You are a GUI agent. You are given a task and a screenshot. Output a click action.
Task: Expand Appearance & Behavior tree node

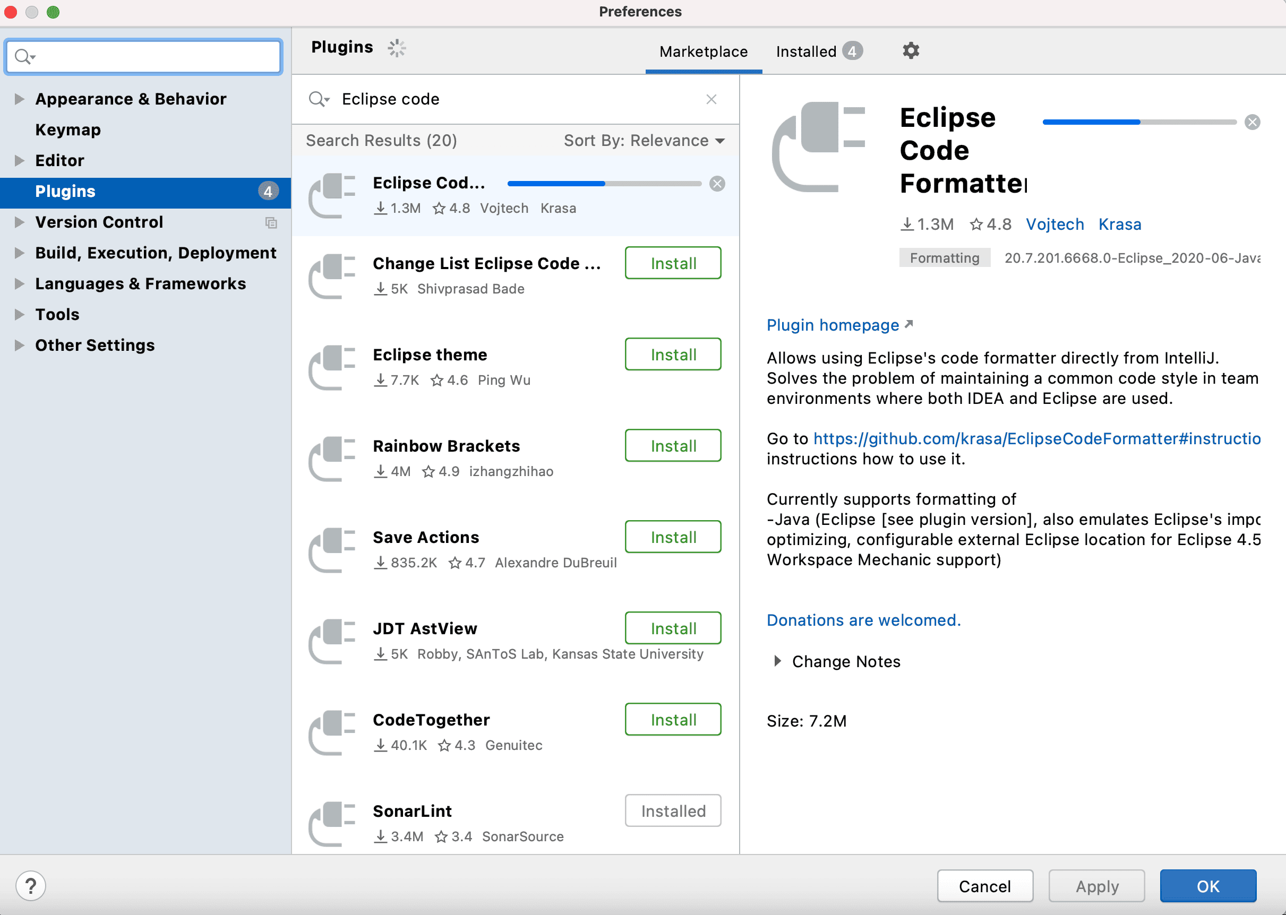pos(19,99)
